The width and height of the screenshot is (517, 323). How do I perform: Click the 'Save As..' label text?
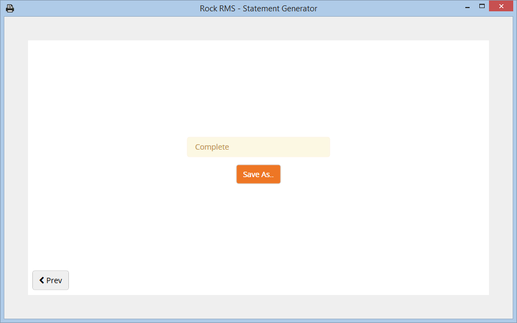(258, 174)
